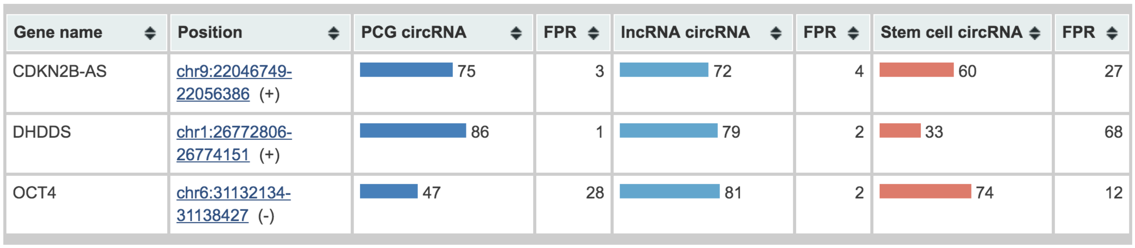Select the OCT4 gene name cell
This screenshot has width=1135, height=248.
pyautogui.click(x=34, y=192)
